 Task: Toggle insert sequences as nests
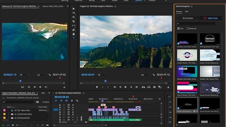56,101
